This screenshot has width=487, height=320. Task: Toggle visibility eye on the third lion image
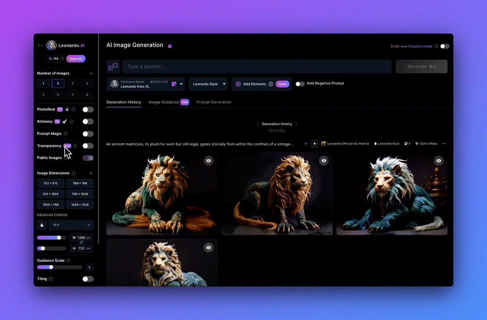pos(439,161)
